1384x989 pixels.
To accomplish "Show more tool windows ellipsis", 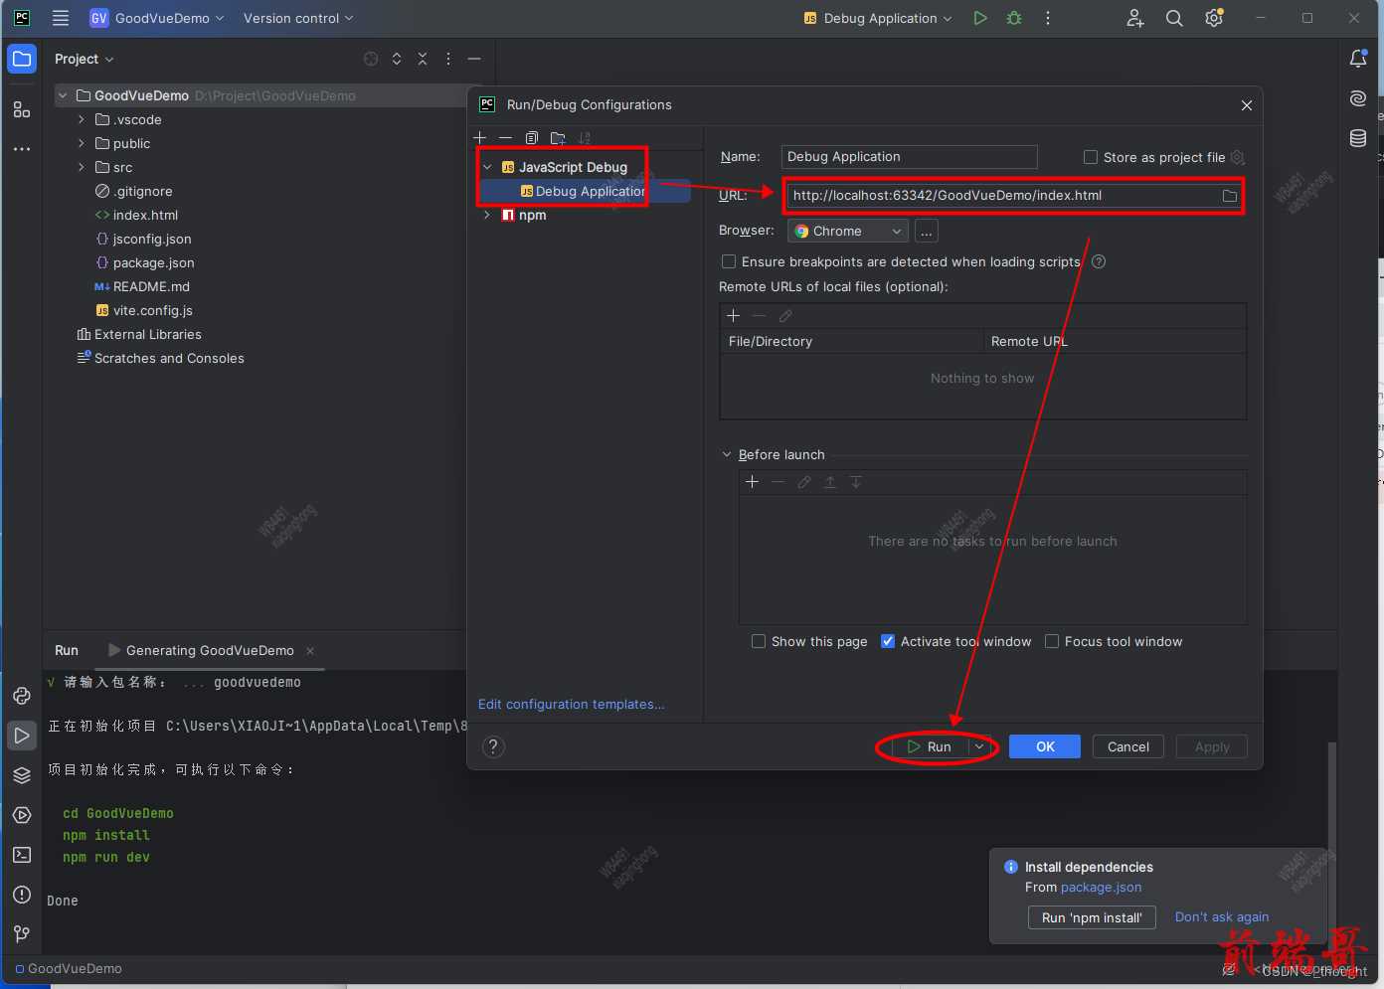I will (22, 149).
